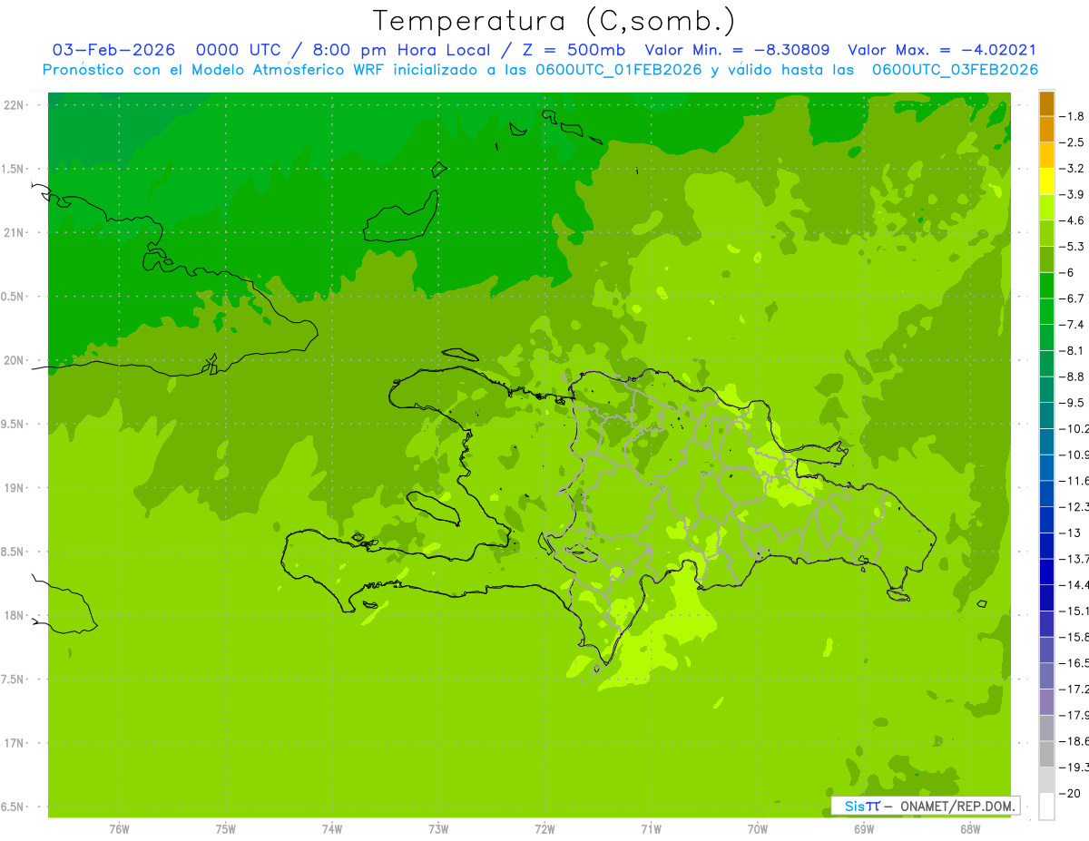Viewport: 1089px width, 841px height.
Task: Click the "18N" latitude label
Action: (15, 615)
